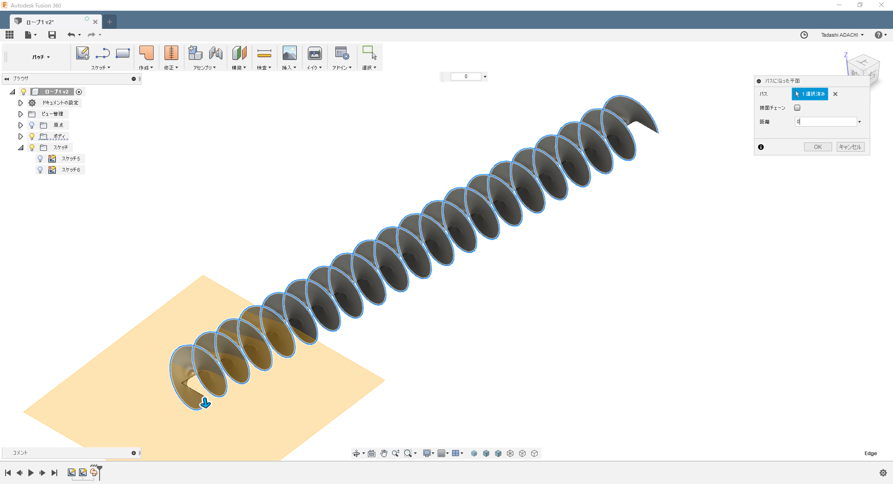The height and width of the screenshot is (484, 893).
Task: Open the 修正 toolbar menu
Action: coord(171,68)
